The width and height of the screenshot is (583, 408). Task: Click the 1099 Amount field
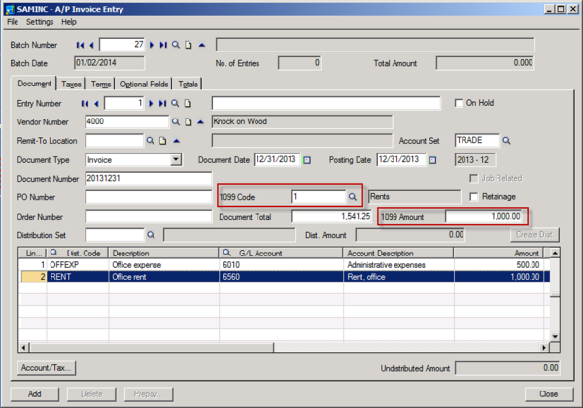484,217
